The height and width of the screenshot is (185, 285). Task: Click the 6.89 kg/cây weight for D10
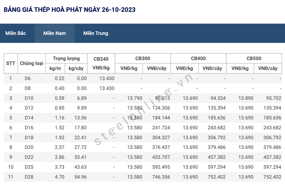pyautogui.click(x=82, y=98)
